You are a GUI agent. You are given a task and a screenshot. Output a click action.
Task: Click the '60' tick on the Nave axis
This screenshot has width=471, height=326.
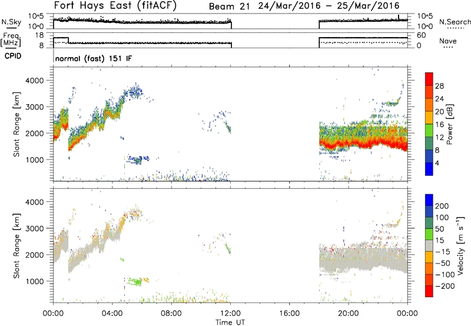coord(422,35)
